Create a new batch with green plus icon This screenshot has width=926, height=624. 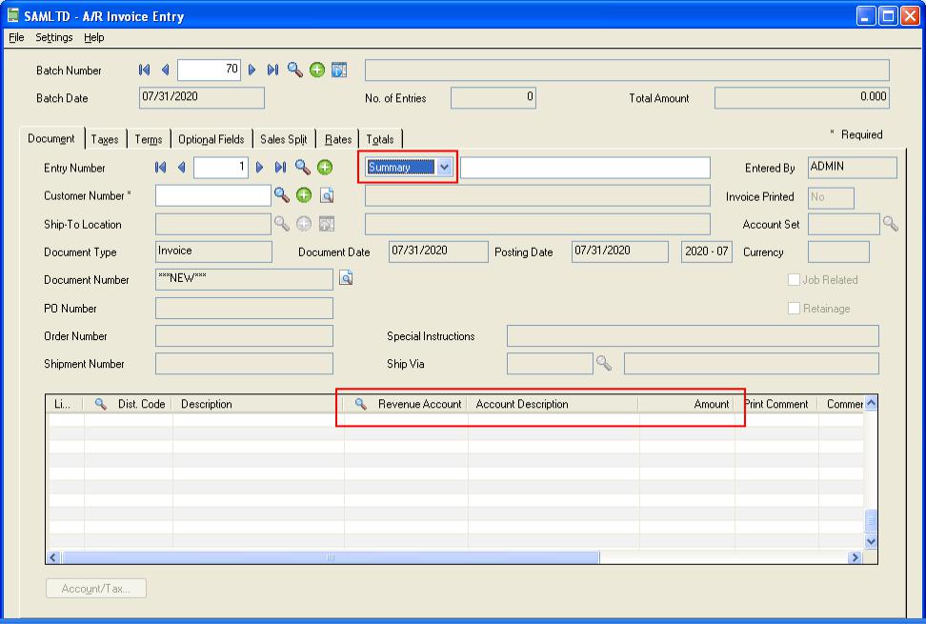(x=317, y=70)
